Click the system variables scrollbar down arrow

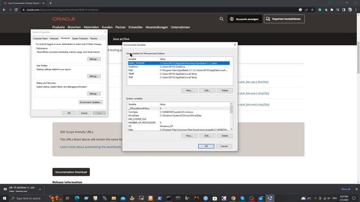tap(231, 129)
